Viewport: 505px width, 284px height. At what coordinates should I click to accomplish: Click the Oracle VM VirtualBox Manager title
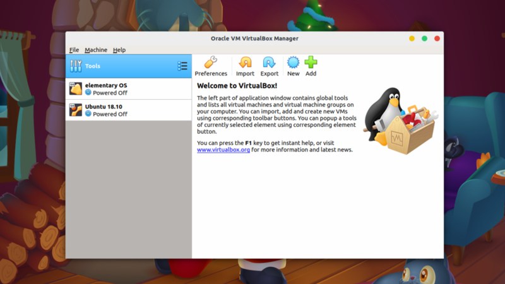tap(254, 38)
